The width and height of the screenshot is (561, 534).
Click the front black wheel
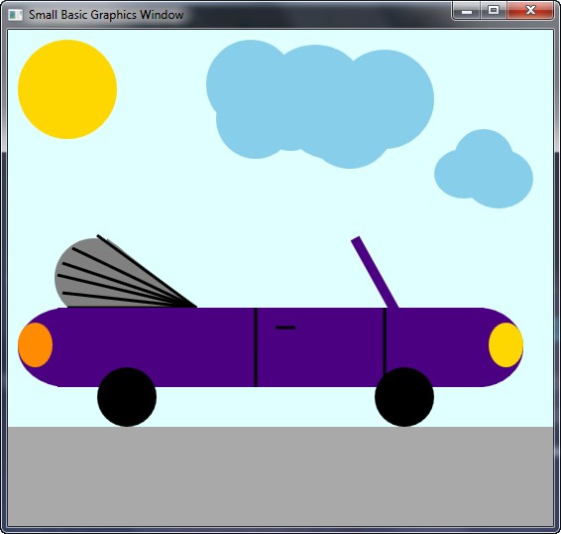(x=404, y=397)
